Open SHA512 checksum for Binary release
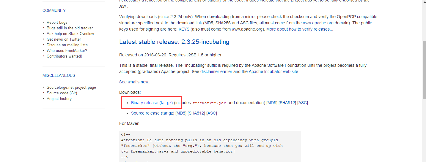 287,103
